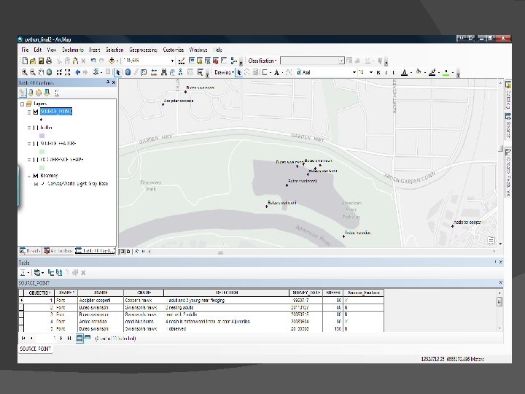
Task: Select the Identify tool
Action: point(126,72)
